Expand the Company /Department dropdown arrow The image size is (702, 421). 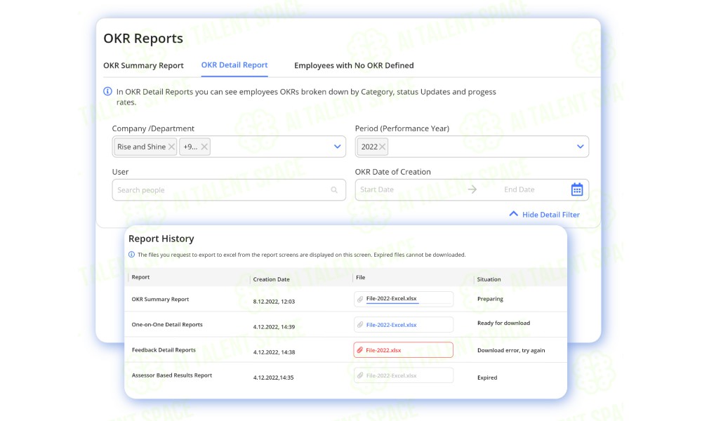click(337, 147)
